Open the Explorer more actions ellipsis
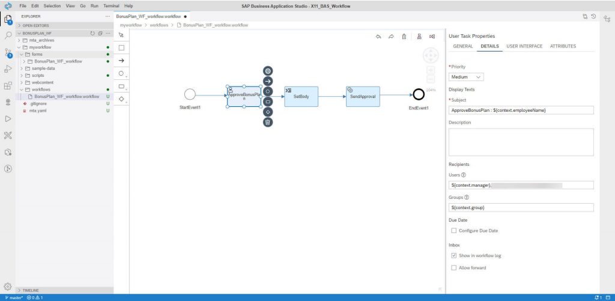 click(108, 16)
